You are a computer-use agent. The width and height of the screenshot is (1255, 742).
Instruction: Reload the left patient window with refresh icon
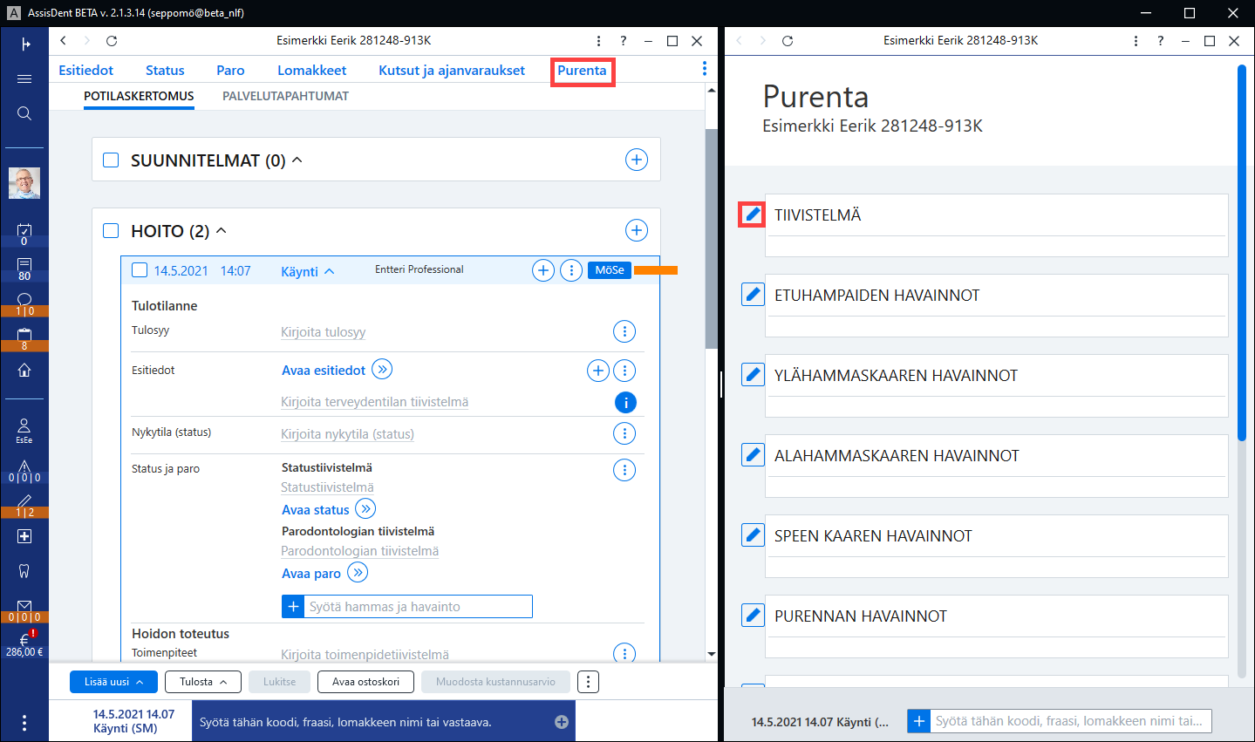coord(112,41)
